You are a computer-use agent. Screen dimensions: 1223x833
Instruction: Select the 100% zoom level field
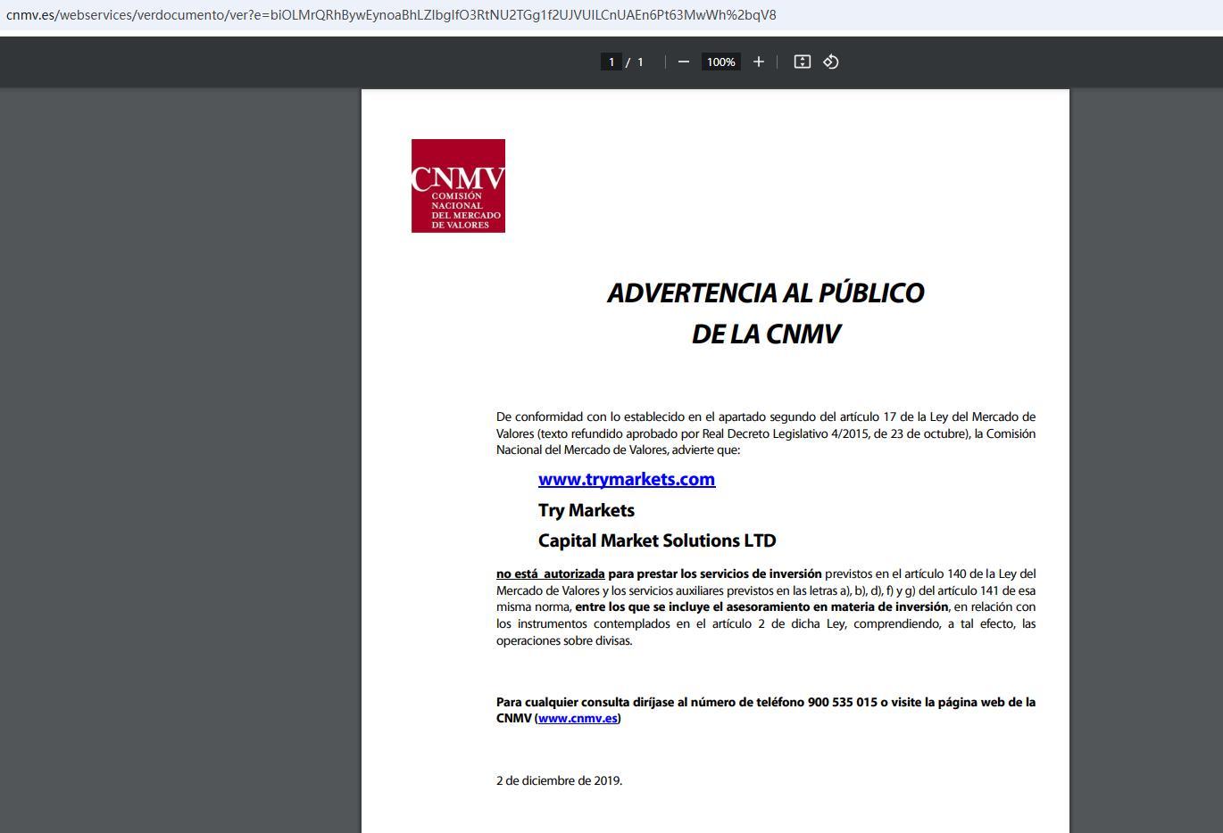tap(720, 62)
